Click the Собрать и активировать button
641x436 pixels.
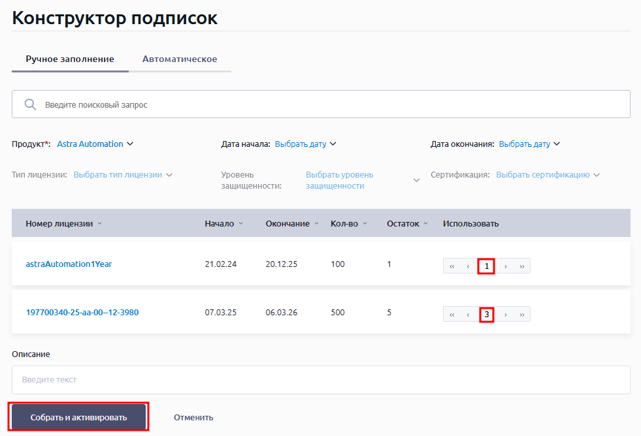tap(79, 417)
